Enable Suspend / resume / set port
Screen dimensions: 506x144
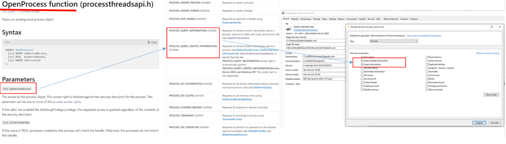point(427,68)
